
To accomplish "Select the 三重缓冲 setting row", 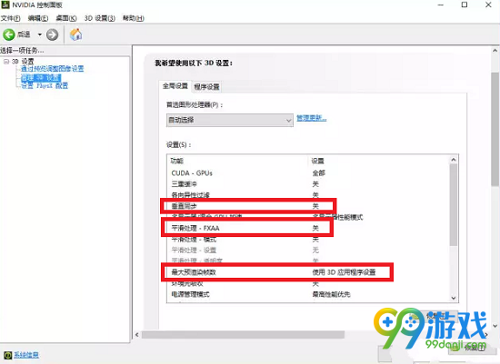I will (x=308, y=183).
